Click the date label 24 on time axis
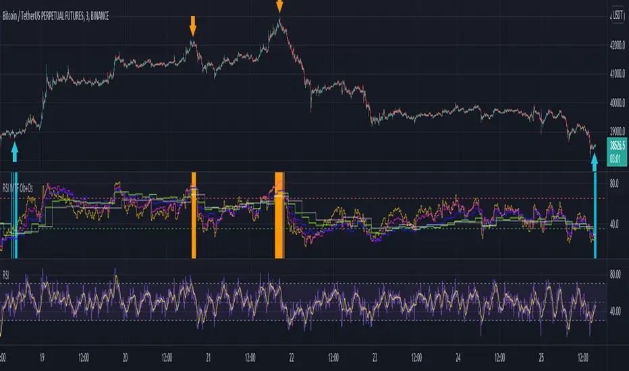 (x=458, y=358)
